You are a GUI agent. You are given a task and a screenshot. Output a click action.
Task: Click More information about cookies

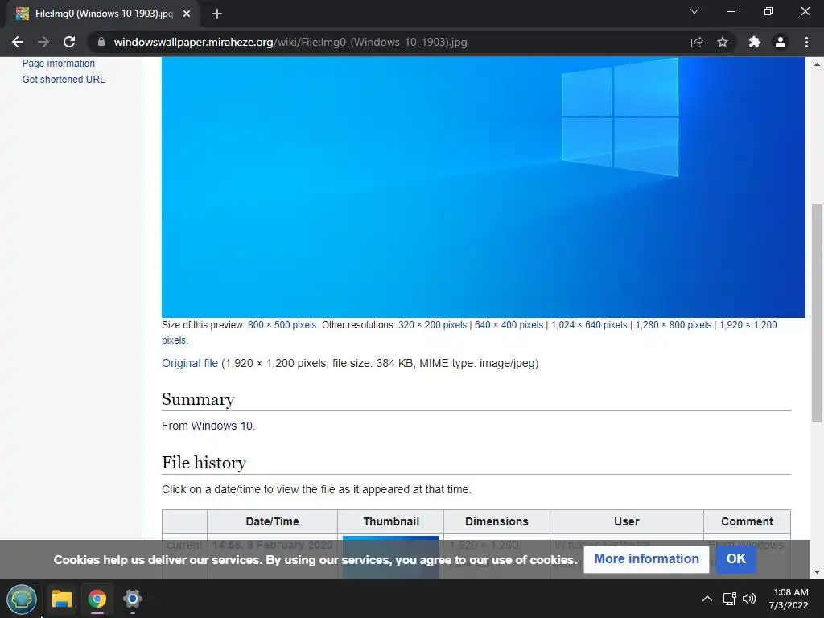646,559
